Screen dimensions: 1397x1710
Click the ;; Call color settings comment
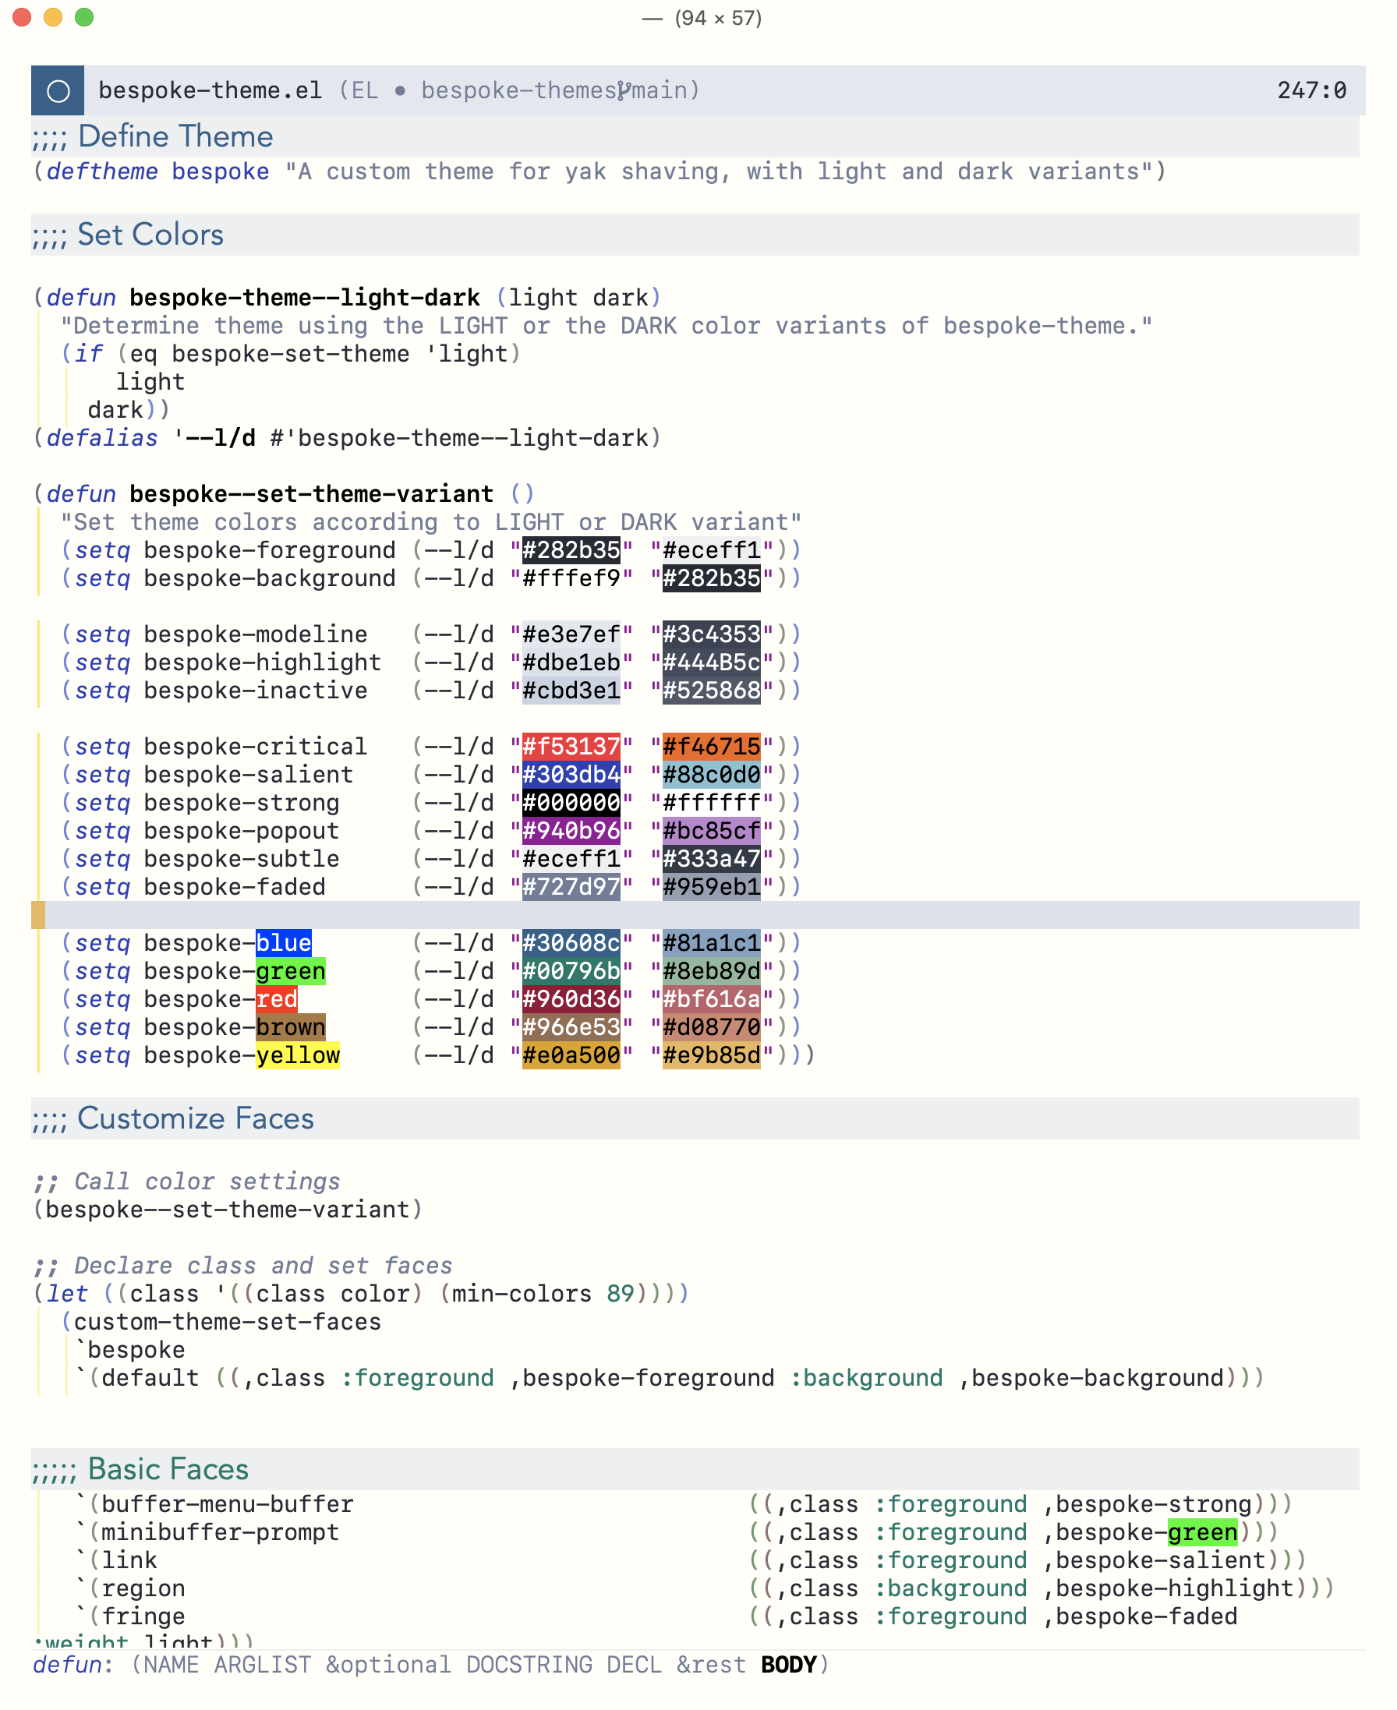(x=186, y=1182)
